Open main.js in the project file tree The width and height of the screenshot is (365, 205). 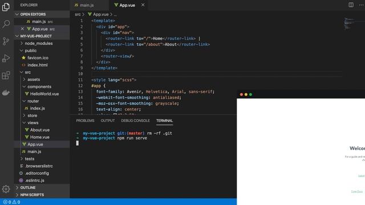(42, 151)
